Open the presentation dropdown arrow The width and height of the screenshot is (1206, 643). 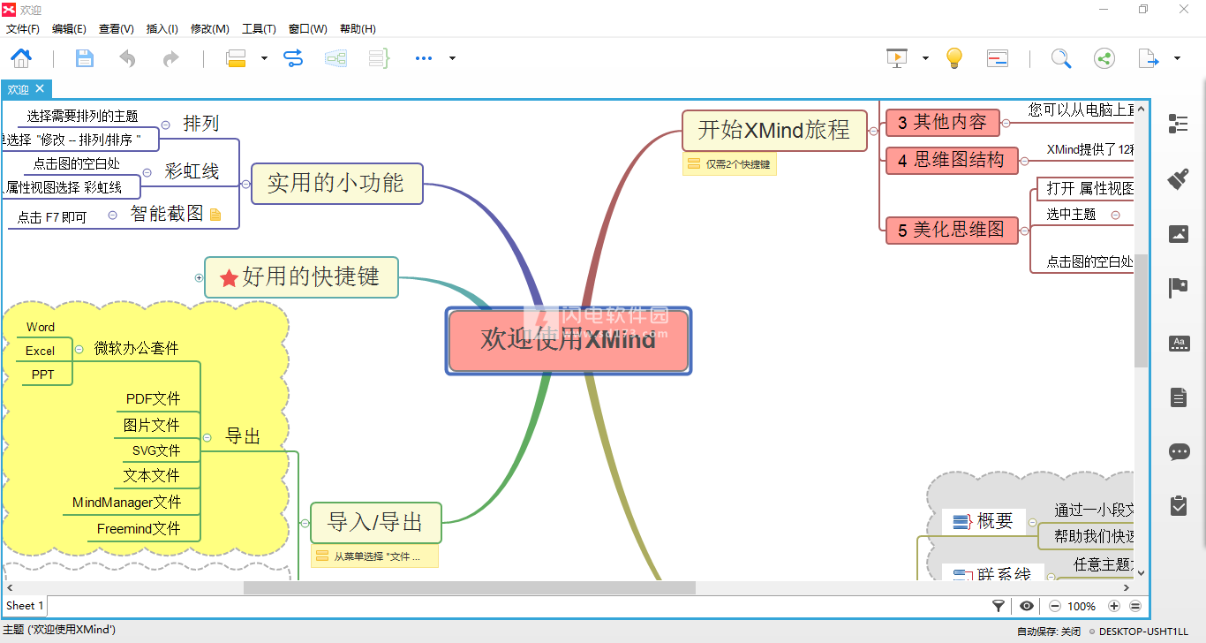point(925,58)
